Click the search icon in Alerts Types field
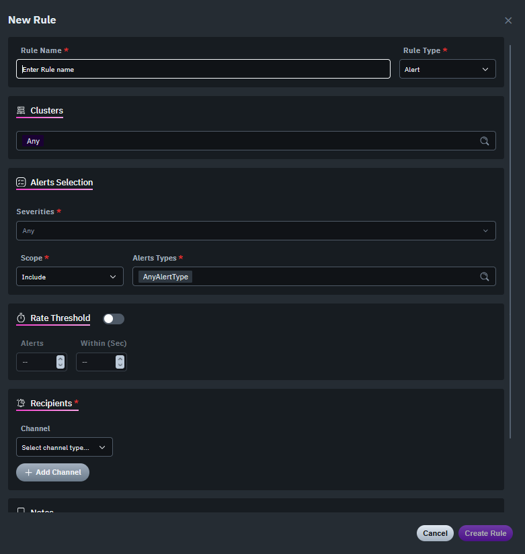The height and width of the screenshot is (554, 525). pos(484,276)
